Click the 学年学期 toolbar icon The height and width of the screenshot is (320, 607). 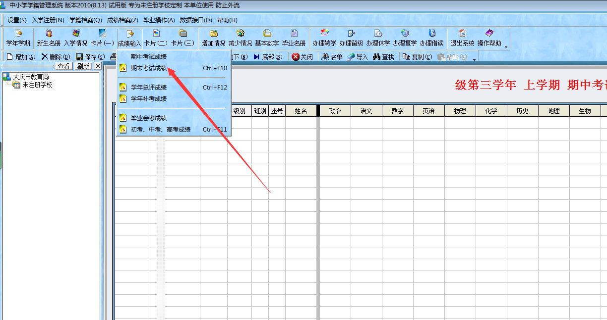[18, 38]
